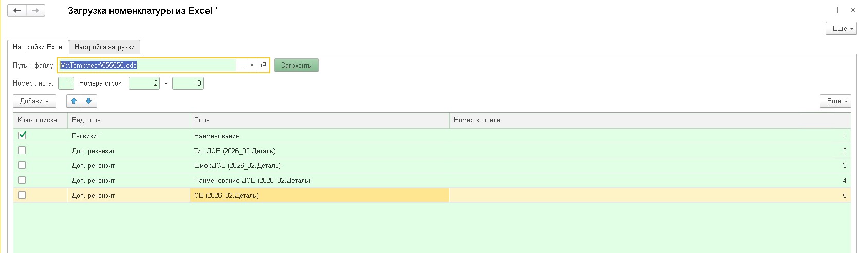860x253 pixels.
Task: Select Доп. реквизит cell in СБ row
Action: tap(129, 195)
